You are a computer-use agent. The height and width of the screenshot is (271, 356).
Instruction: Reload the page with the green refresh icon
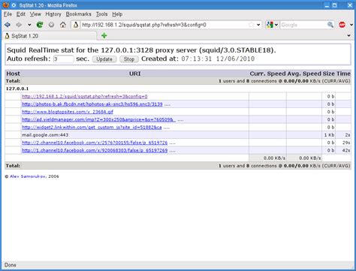40,25
